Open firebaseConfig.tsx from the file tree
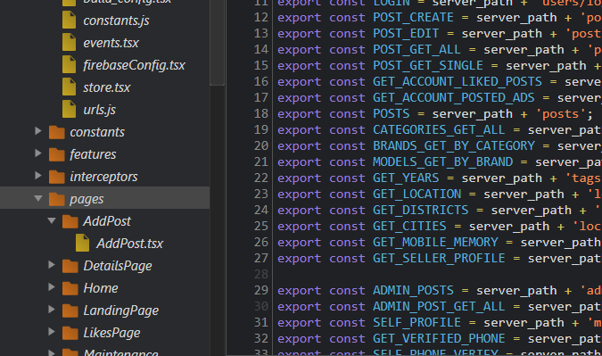The image size is (602, 356). (135, 65)
